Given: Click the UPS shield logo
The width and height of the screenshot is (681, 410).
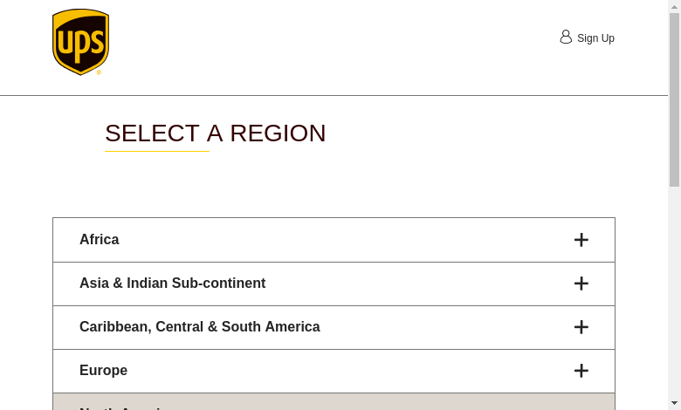Looking at the screenshot, I should tap(80, 42).
